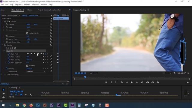Select the ellipse mask tool under Opacity
192x108 pixels.
[x=7, y=48]
